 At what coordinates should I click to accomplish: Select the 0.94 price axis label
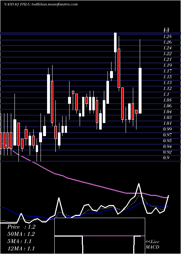click(168, 147)
